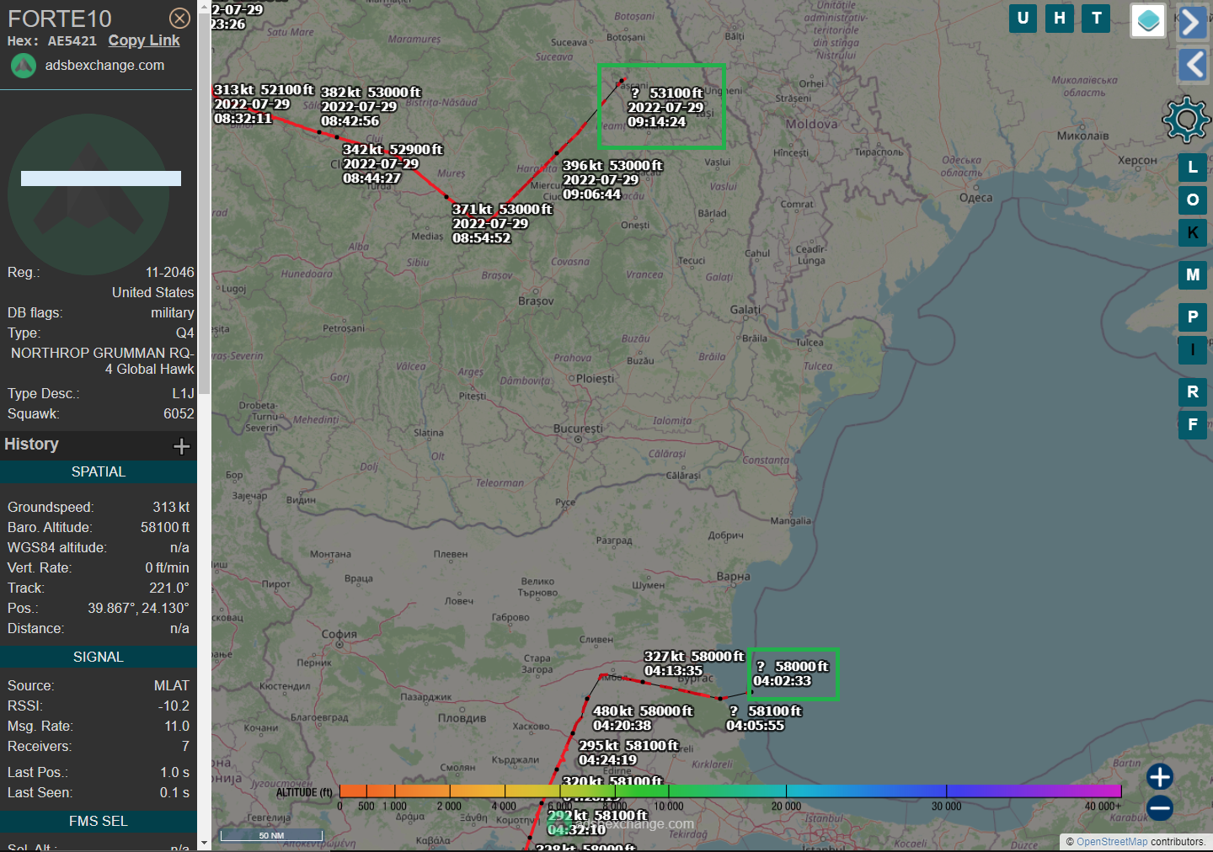
Task: Click the sidebar scroll up arrow
Action: click(204, 7)
